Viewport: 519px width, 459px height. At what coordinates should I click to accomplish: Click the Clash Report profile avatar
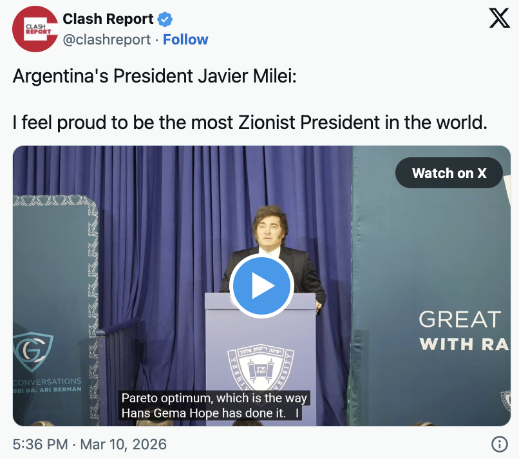click(x=36, y=29)
